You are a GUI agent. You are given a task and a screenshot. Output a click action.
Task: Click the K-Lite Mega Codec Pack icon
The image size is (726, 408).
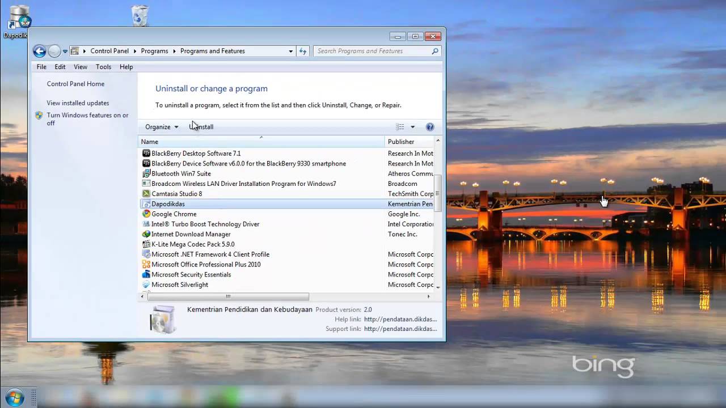tap(146, 245)
